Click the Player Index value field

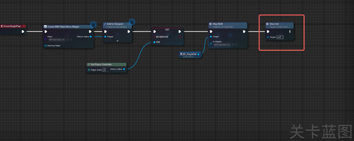click(104, 70)
